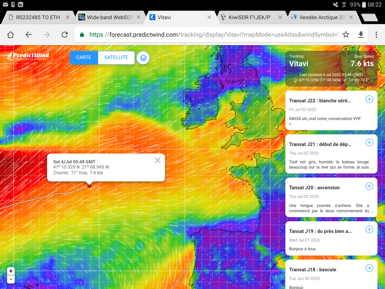
Task: Click the Sat 4/Jul 05:48 GMT popup heading
Action: click(74, 162)
